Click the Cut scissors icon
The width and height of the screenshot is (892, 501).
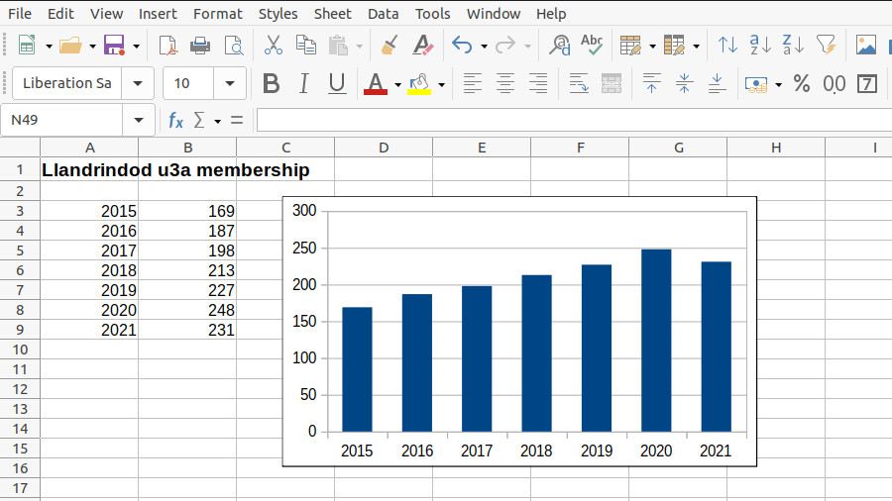tap(274, 46)
